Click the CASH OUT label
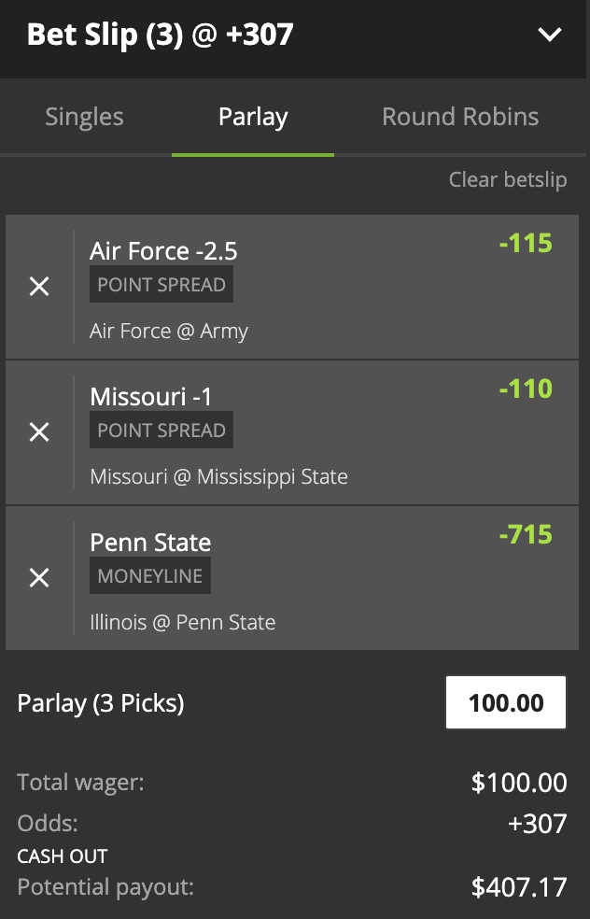This screenshot has width=590, height=919. pyautogui.click(x=63, y=856)
